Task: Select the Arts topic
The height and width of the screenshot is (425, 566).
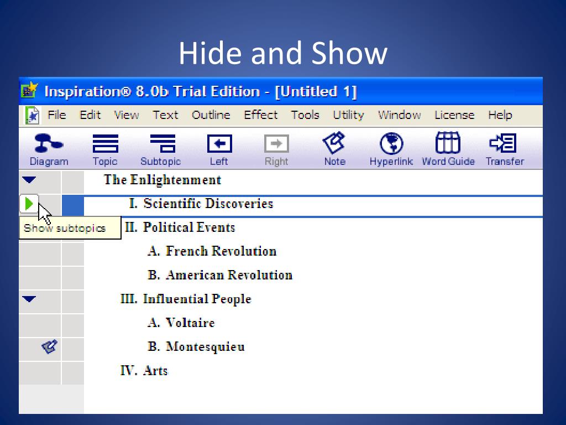Action: tap(155, 370)
